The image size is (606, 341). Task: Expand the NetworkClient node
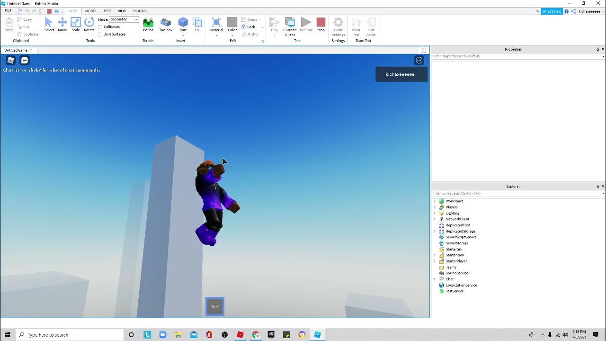pos(435,219)
